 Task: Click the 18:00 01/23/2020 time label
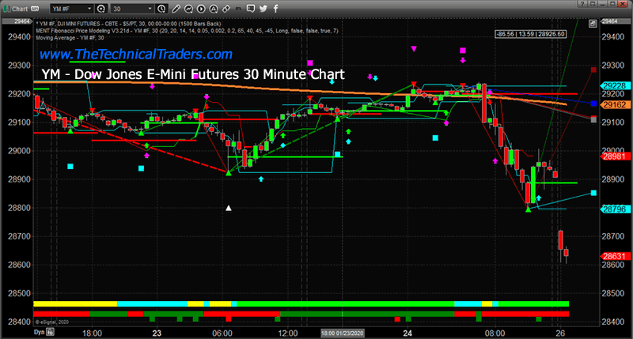pos(343,333)
